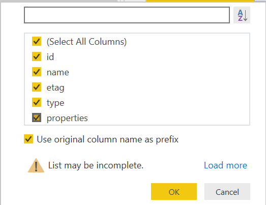The height and width of the screenshot is (205, 266).
Task: Dismiss dialog with Cancel button
Action: [x=227, y=192]
